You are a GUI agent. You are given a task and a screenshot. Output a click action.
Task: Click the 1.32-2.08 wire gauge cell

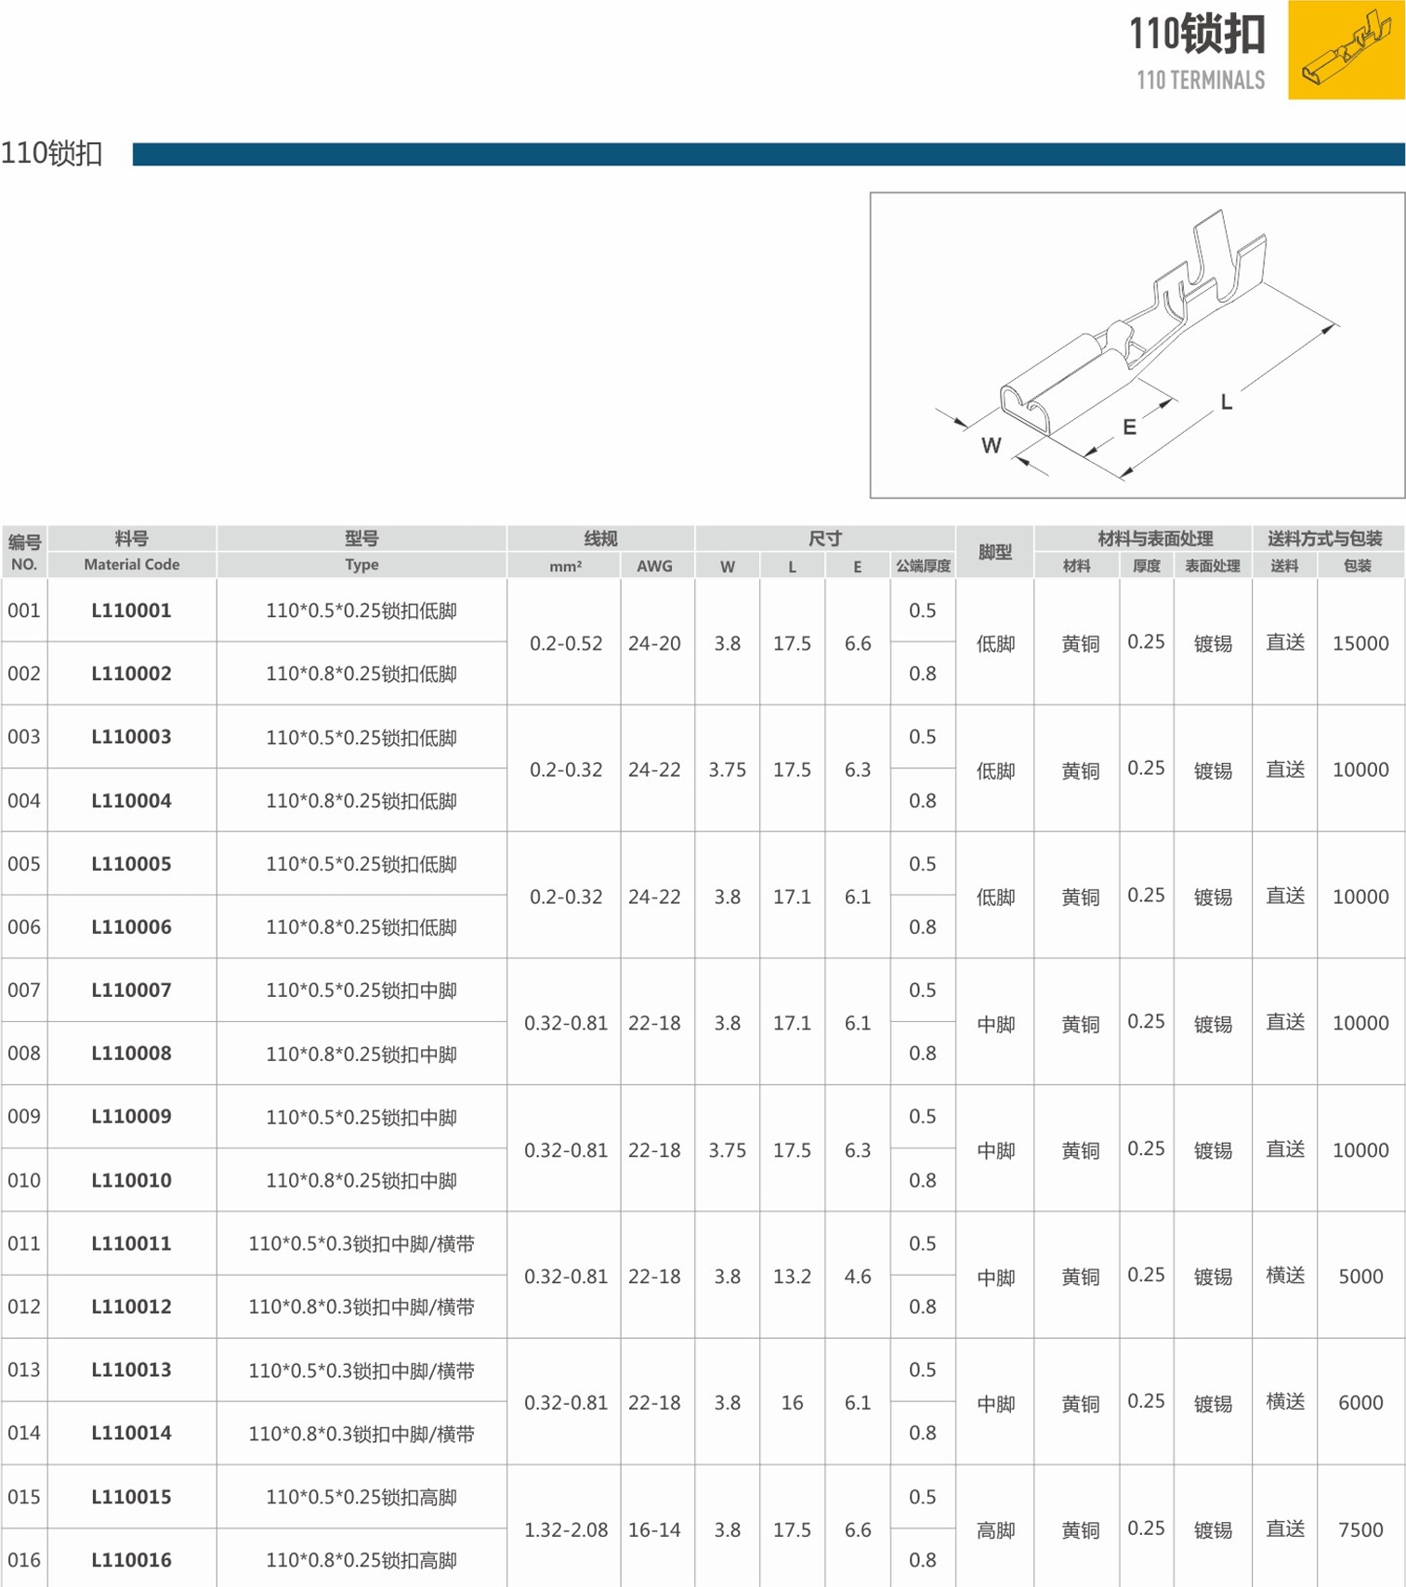(565, 1529)
